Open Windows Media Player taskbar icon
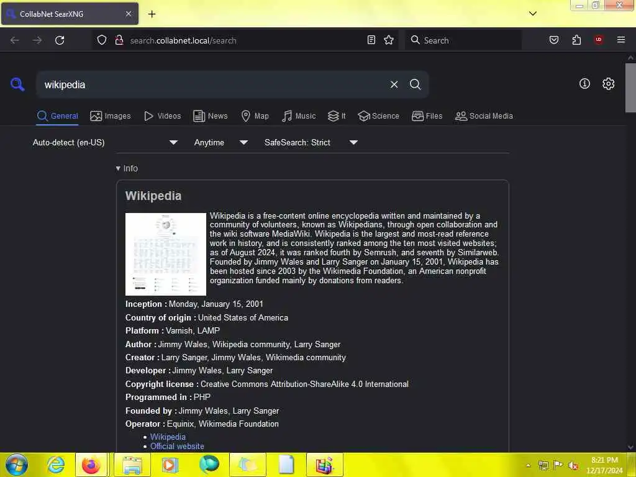The height and width of the screenshot is (477, 636). (170, 465)
